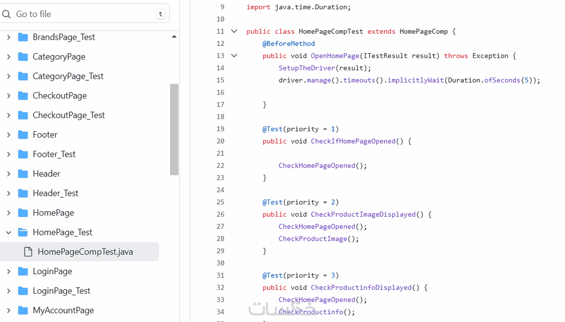Click the @BeforeMethod annotation
This screenshot has width=565, height=322.
click(288, 43)
